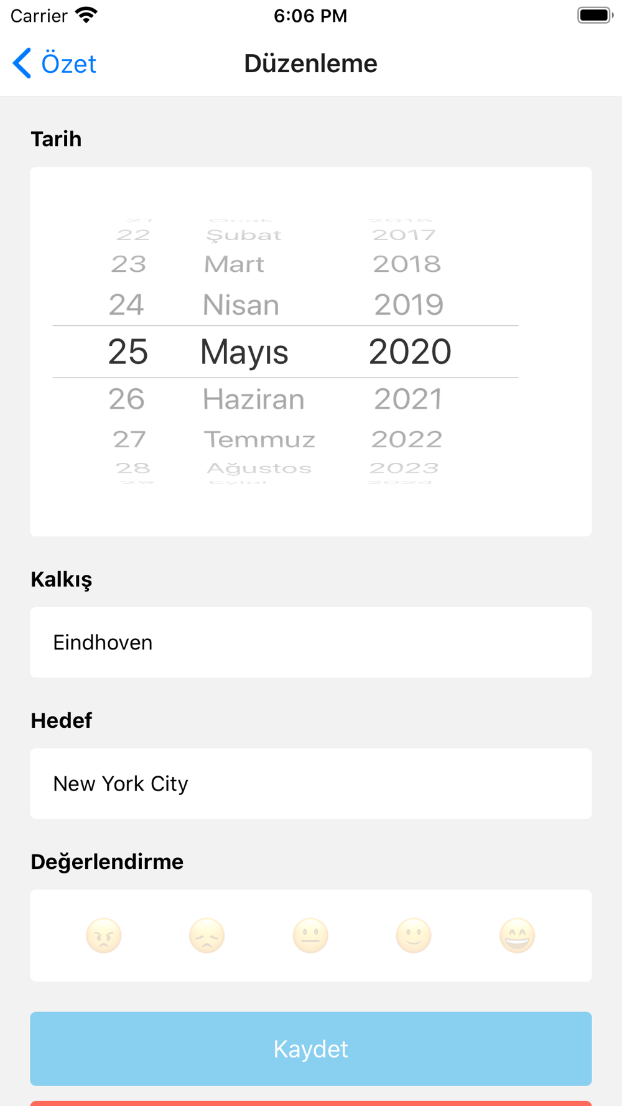The height and width of the screenshot is (1106, 622).
Task: Select day 26 in date picker
Action: click(x=127, y=399)
